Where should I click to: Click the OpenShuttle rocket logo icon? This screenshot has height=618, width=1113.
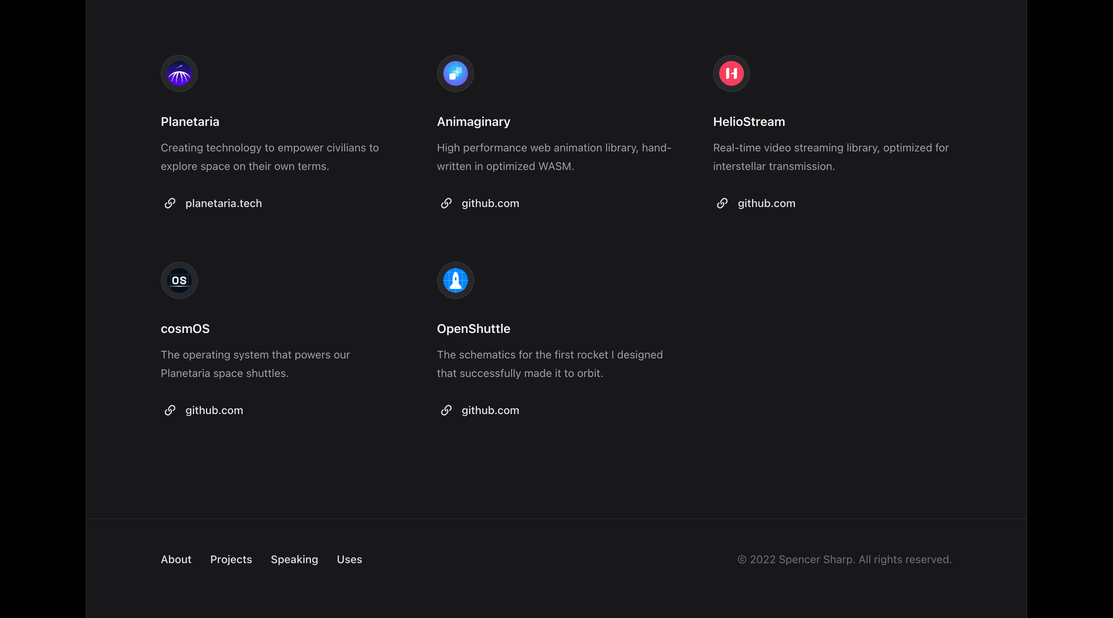455,280
